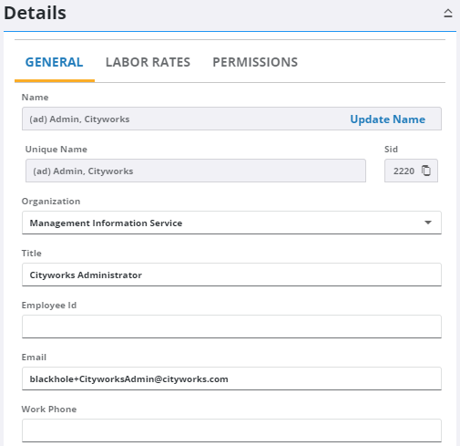460x446 pixels.
Task: Click the Email input field
Action: coord(231,379)
